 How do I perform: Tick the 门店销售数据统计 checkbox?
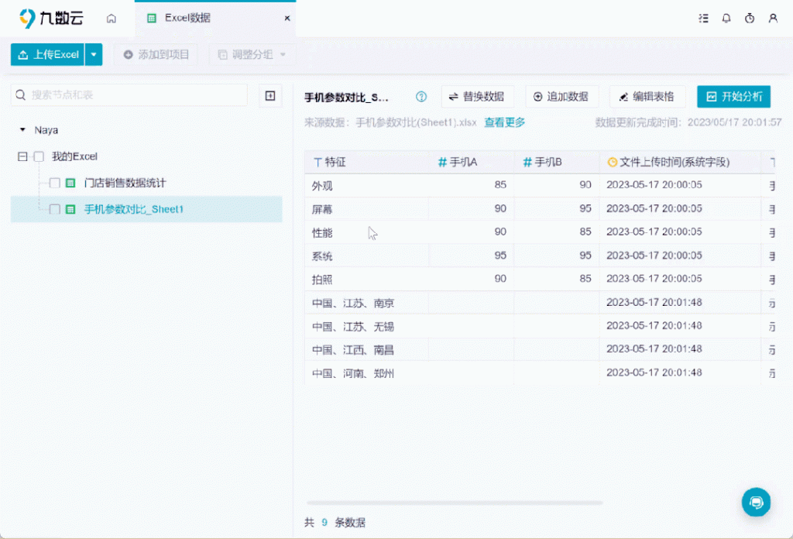[55, 184]
